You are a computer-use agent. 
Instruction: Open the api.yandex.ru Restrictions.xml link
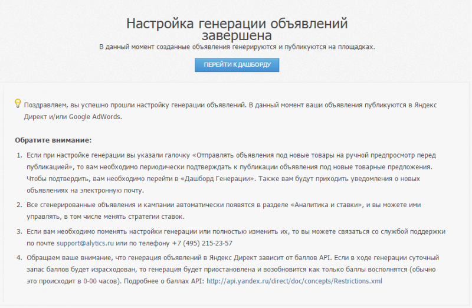coord(294,281)
